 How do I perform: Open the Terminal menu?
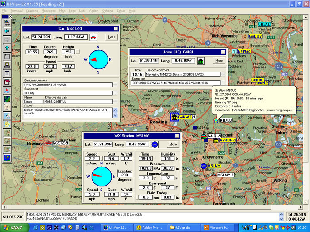[x=16, y=11]
